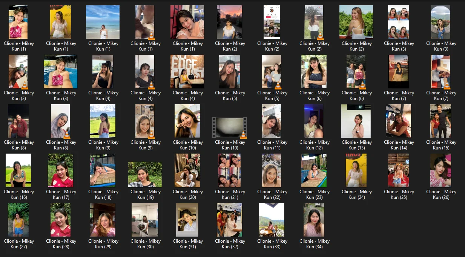Select the thumbnail of Clionie - Mikey Kun (24)

coord(356,171)
